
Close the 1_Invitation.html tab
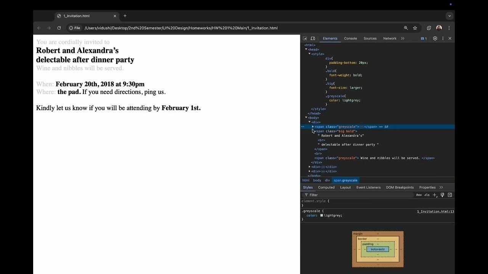pyautogui.click(x=115, y=16)
